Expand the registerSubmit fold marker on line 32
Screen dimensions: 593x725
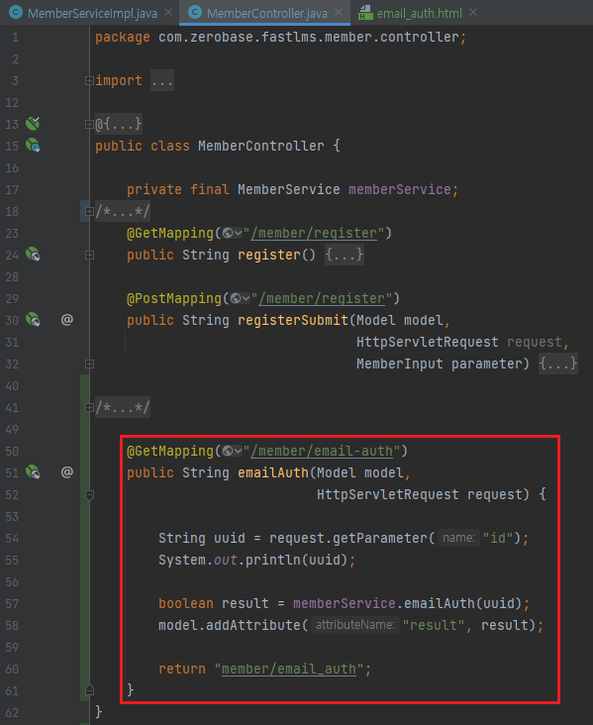click(89, 364)
